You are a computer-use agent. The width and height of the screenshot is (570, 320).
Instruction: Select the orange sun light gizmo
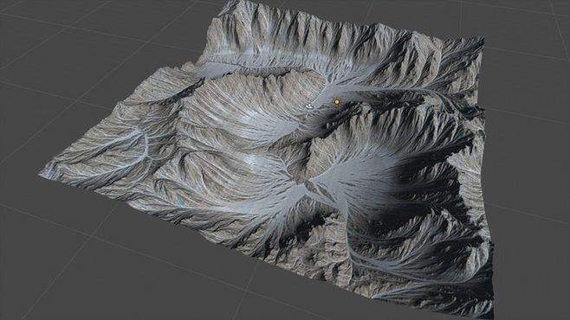coord(337,103)
